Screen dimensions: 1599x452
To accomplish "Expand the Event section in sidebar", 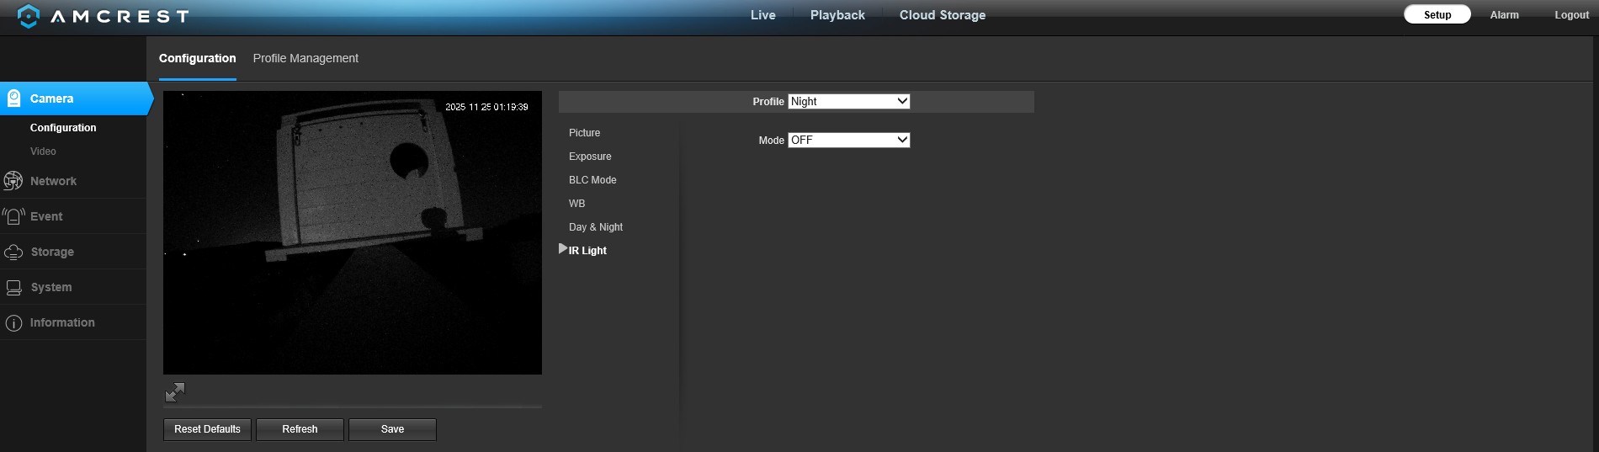I will click(x=73, y=216).
